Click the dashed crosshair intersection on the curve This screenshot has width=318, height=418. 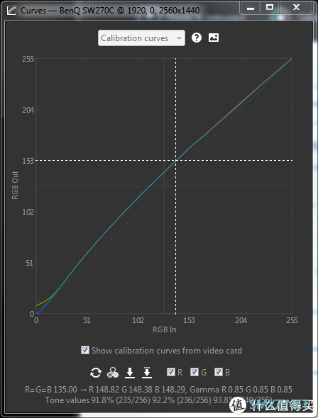coord(176,161)
